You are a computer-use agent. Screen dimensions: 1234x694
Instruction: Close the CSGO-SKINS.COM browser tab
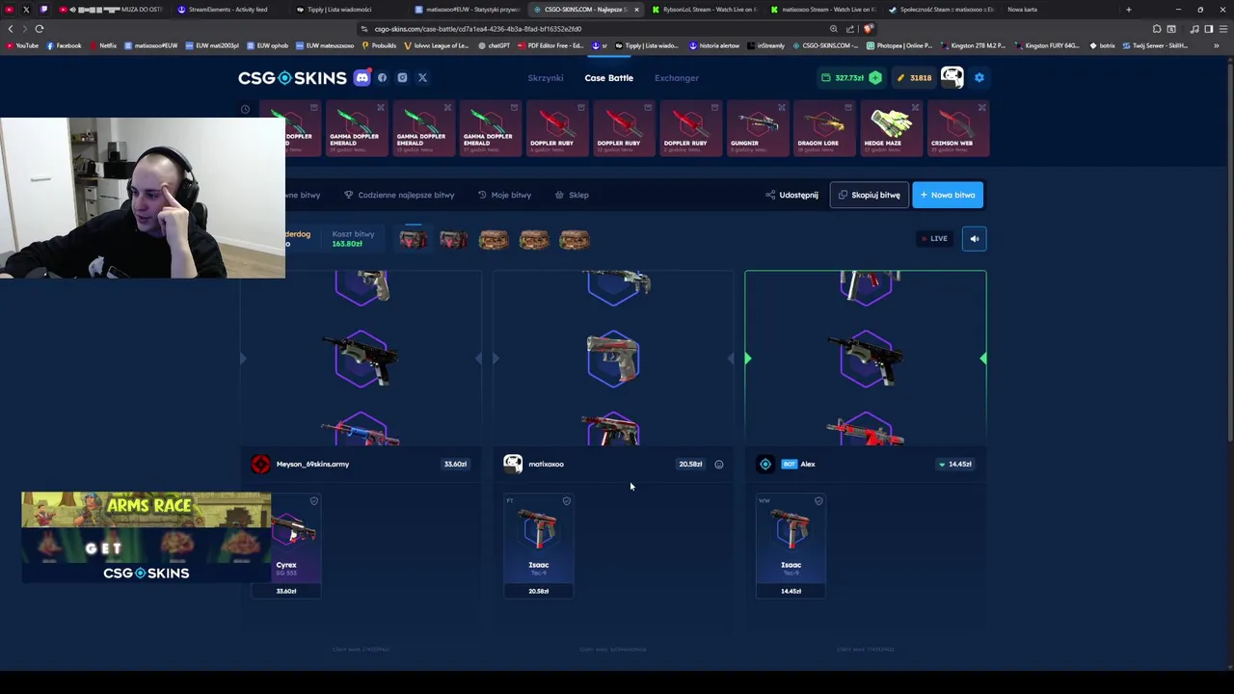pyautogui.click(x=636, y=10)
